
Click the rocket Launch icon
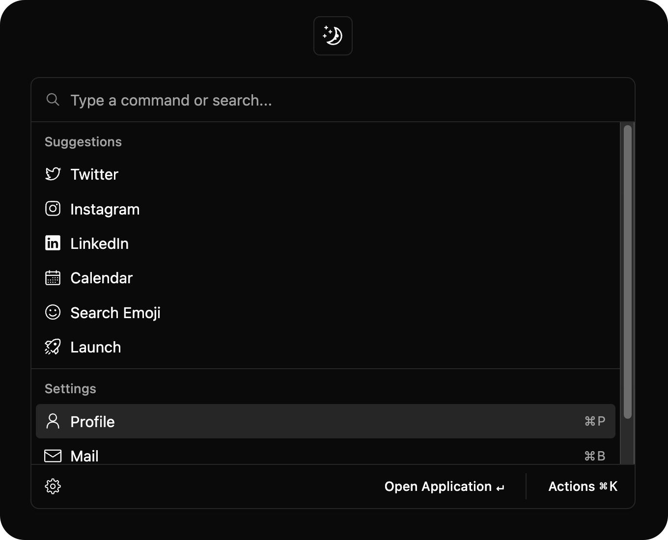[x=53, y=347]
